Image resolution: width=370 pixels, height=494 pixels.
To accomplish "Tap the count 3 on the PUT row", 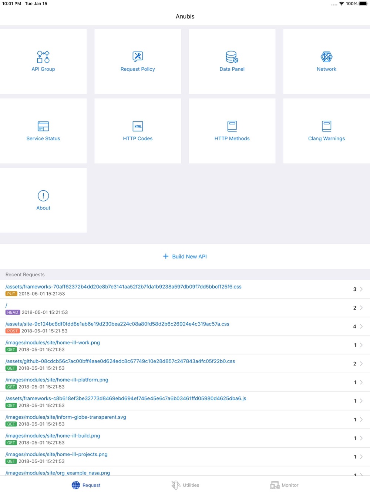I will click(354, 289).
